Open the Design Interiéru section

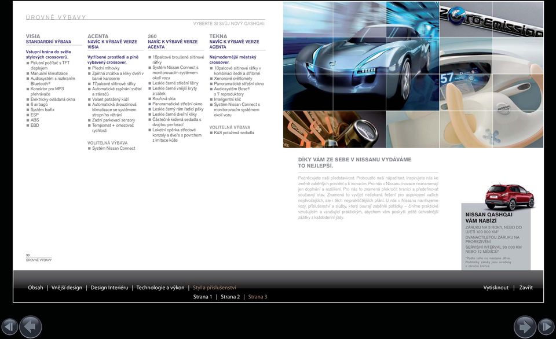pyautogui.click(x=109, y=288)
